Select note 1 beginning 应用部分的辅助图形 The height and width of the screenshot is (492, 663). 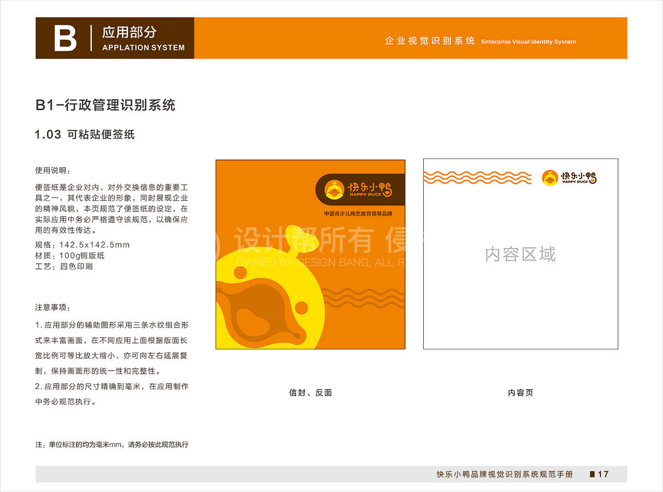point(112,348)
